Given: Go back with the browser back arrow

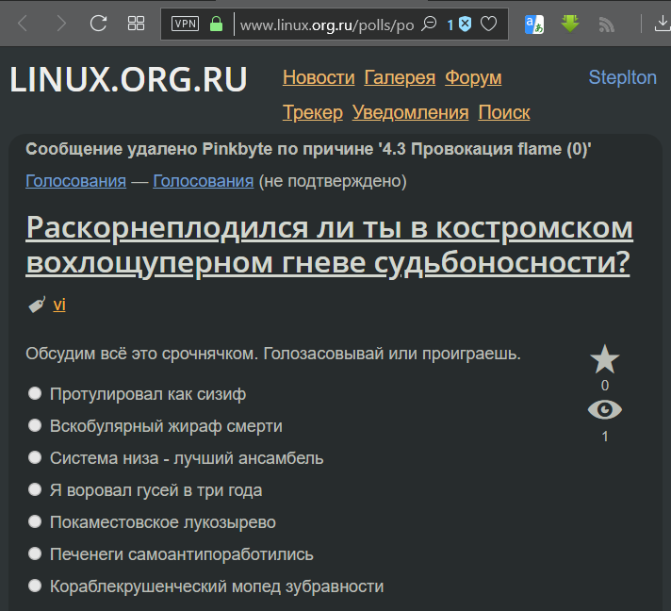Looking at the screenshot, I should pyautogui.click(x=23, y=24).
